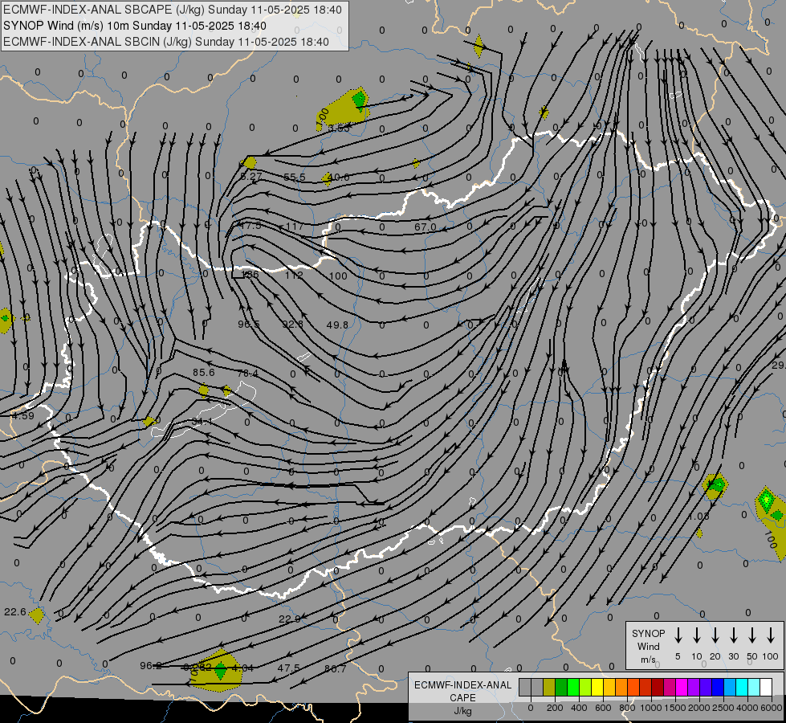Click the green diamond above the 3.53 value
This screenshot has width=786, height=723.
pyautogui.click(x=360, y=100)
